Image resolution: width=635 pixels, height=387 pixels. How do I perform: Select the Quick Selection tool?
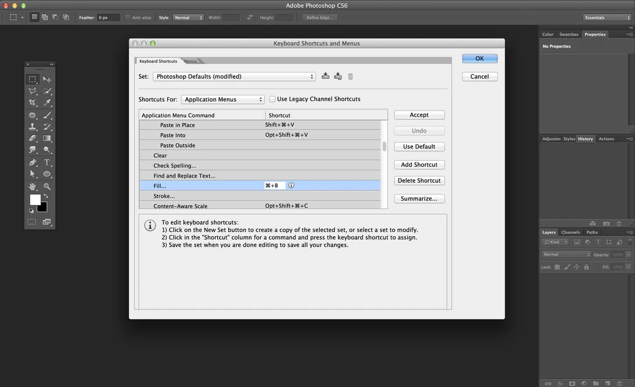[47, 91]
